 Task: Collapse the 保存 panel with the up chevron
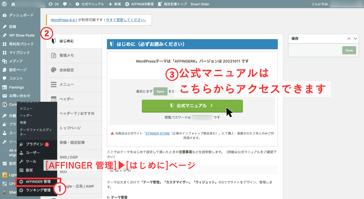349,38
